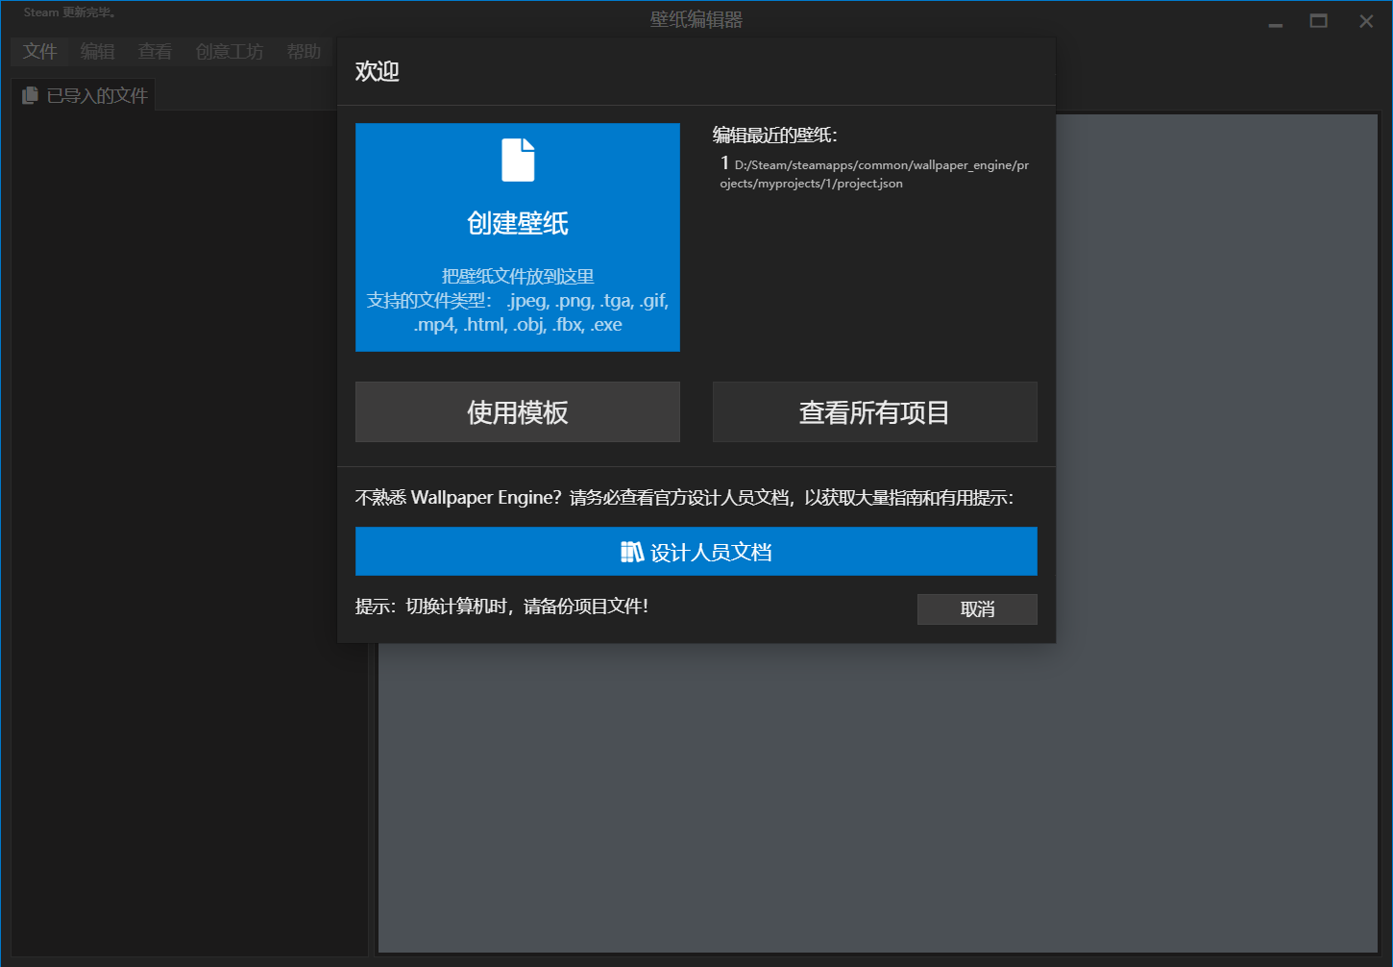Click the 支持的文件类型 line
This screenshot has height=967, width=1393.
(518, 312)
